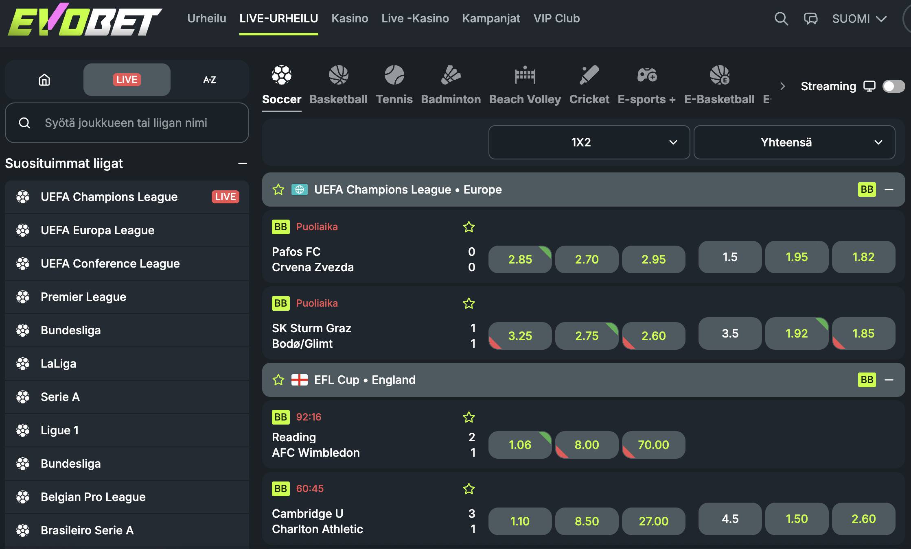Click the EVOBET logo
The width and height of the screenshot is (911, 549).
(85, 20)
